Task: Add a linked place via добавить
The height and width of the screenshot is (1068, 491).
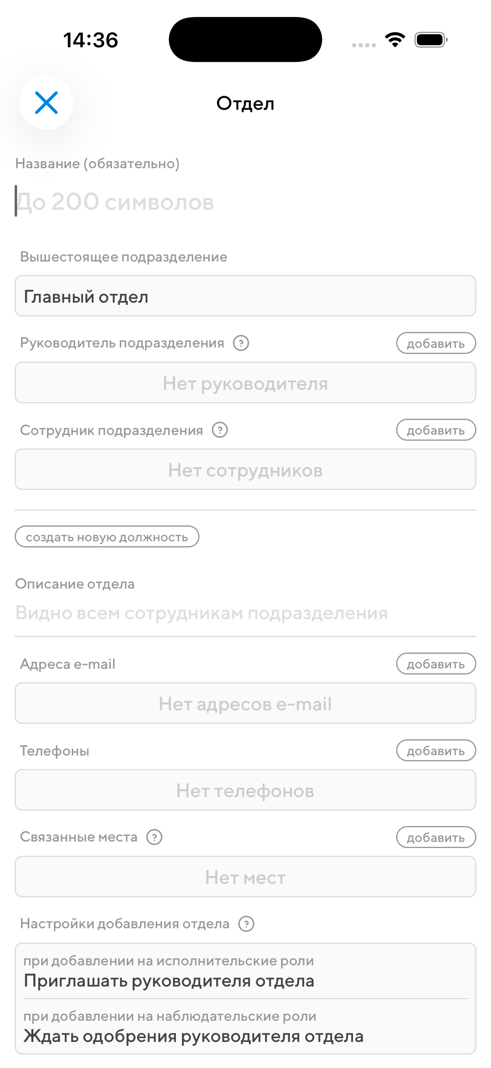Action: [436, 837]
